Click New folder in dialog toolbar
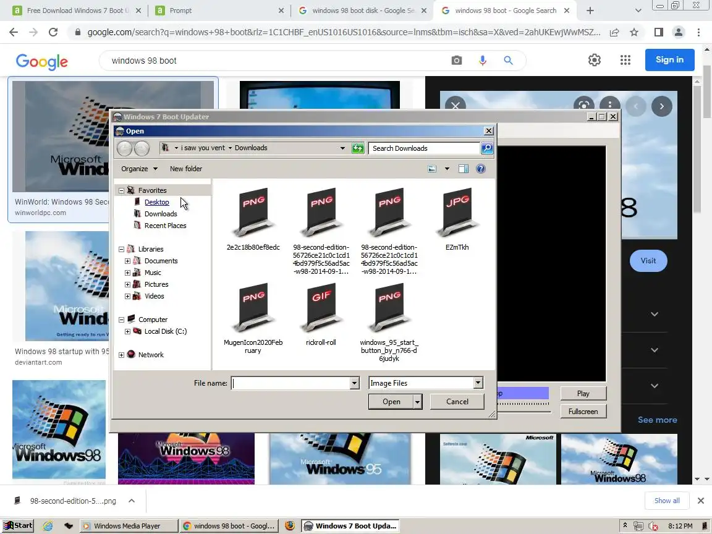 pos(186,169)
